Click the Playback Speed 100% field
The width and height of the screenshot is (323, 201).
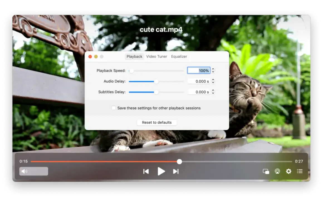pyautogui.click(x=199, y=71)
